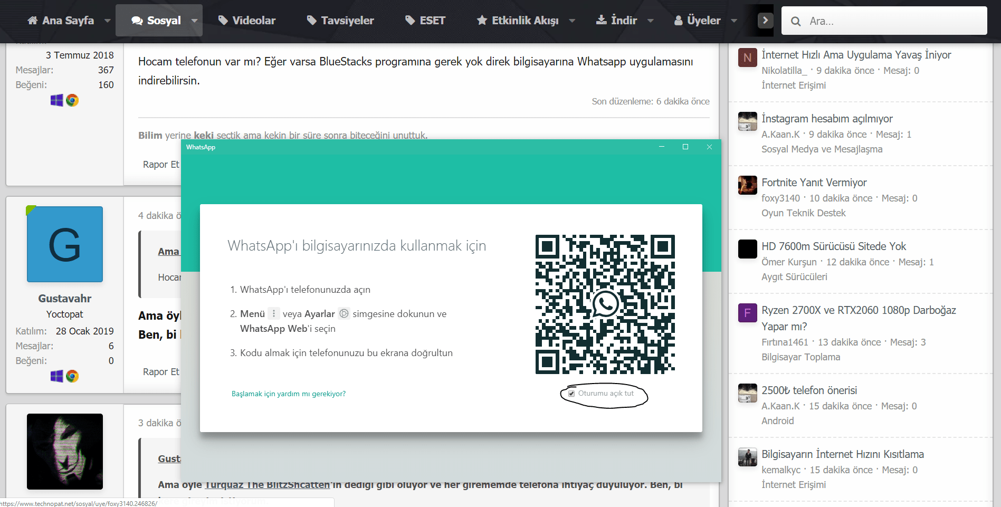
Task: Click the Menü three-dot icon in WhatsApp instructions
Action: click(273, 313)
